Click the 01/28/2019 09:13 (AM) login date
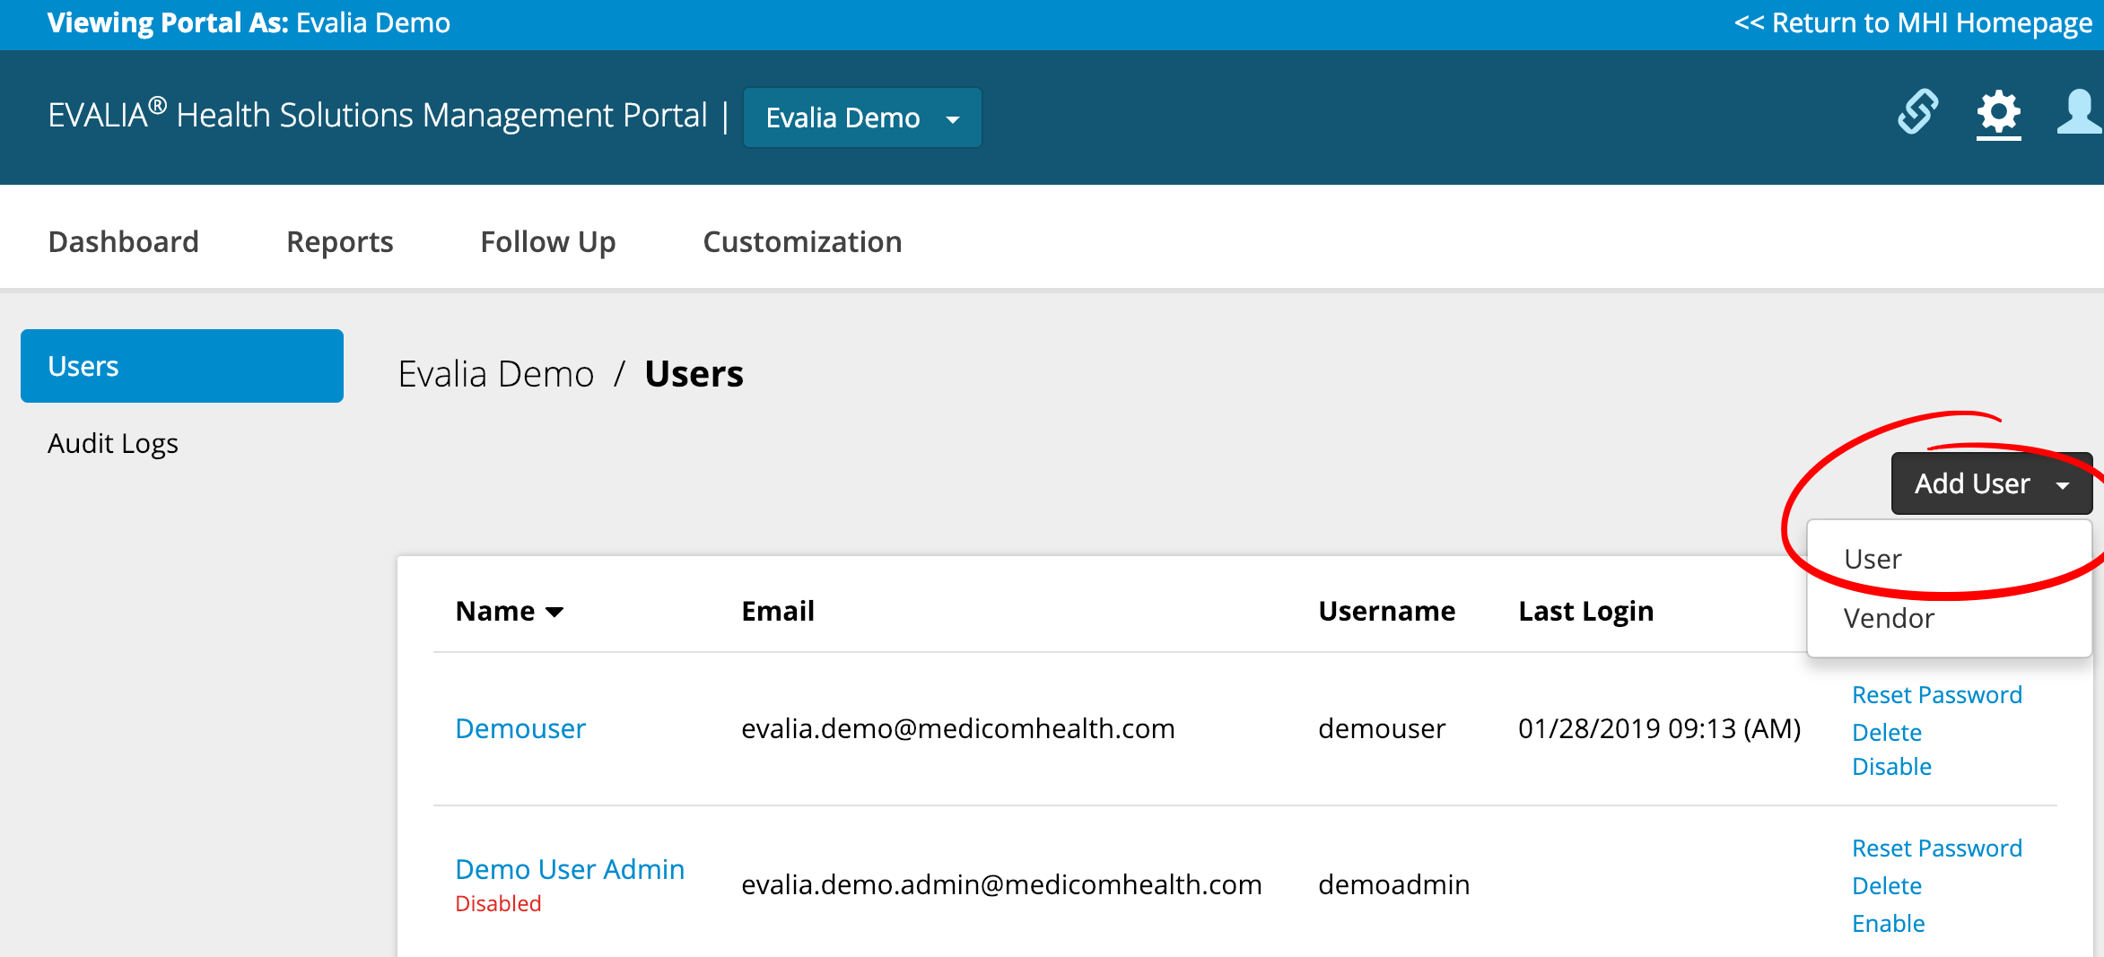Screen dimensions: 2104x957 (x=1660, y=728)
